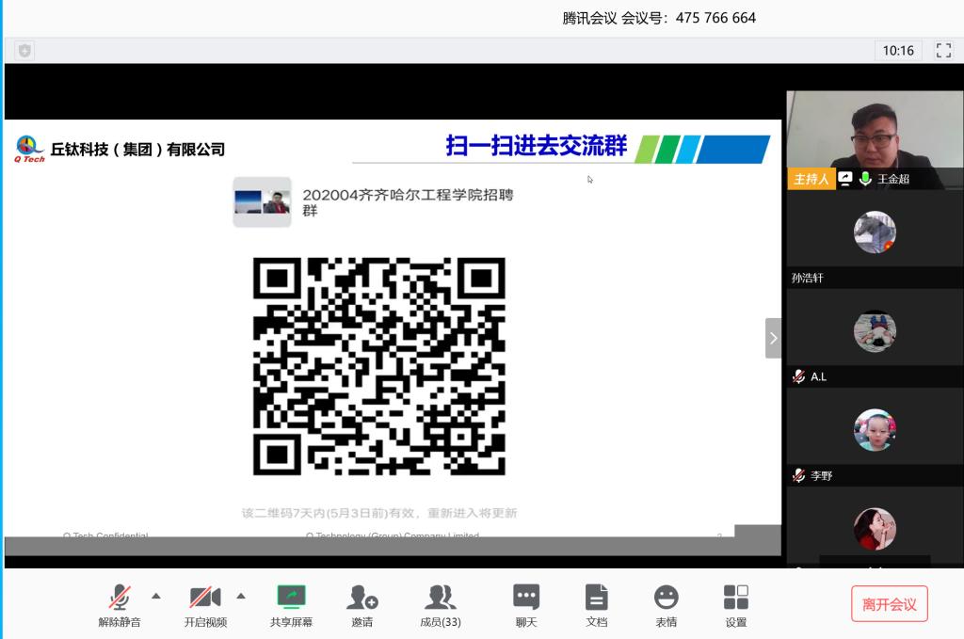Click the 离开会议 leave meeting button
This screenshot has width=964, height=639.
[889, 604]
